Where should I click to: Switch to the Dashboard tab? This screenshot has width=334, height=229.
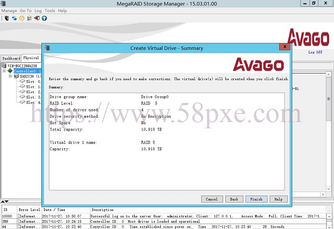[11, 58]
